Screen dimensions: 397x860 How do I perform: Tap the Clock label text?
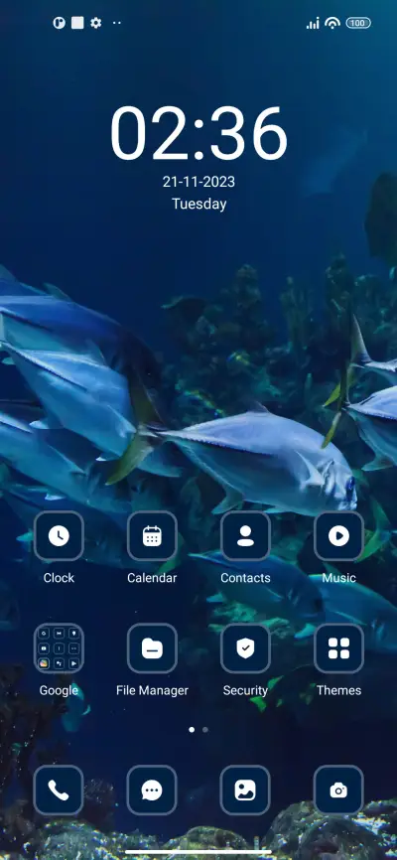point(59,578)
